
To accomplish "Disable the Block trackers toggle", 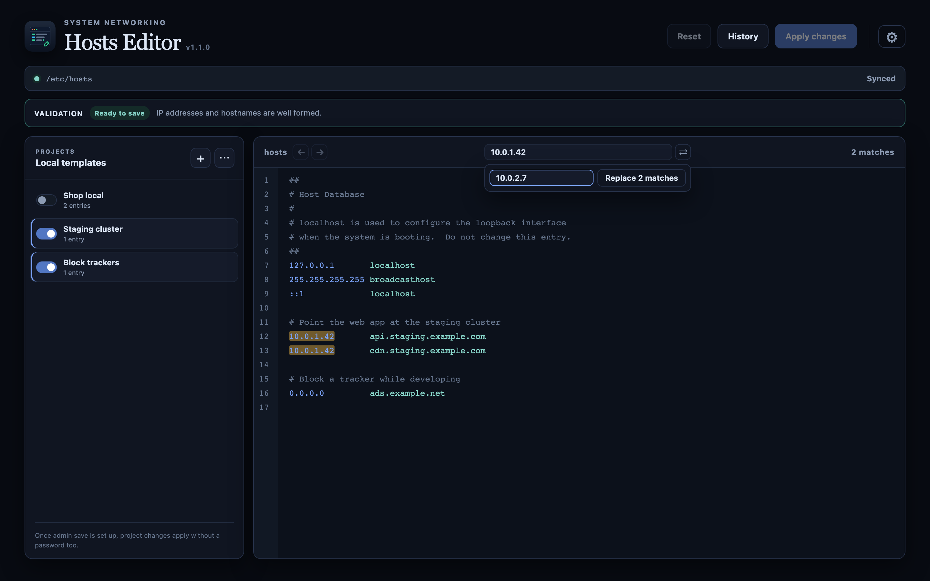I will (x=46, y=267).
